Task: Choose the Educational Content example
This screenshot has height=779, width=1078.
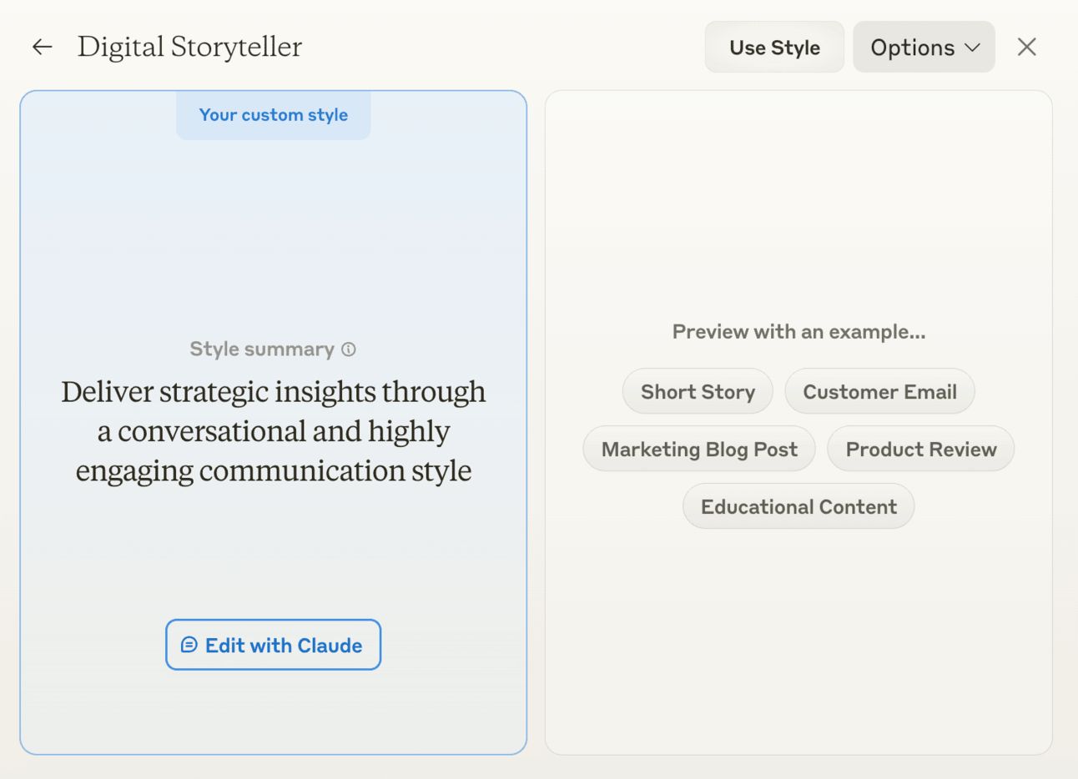Action: 798,507
